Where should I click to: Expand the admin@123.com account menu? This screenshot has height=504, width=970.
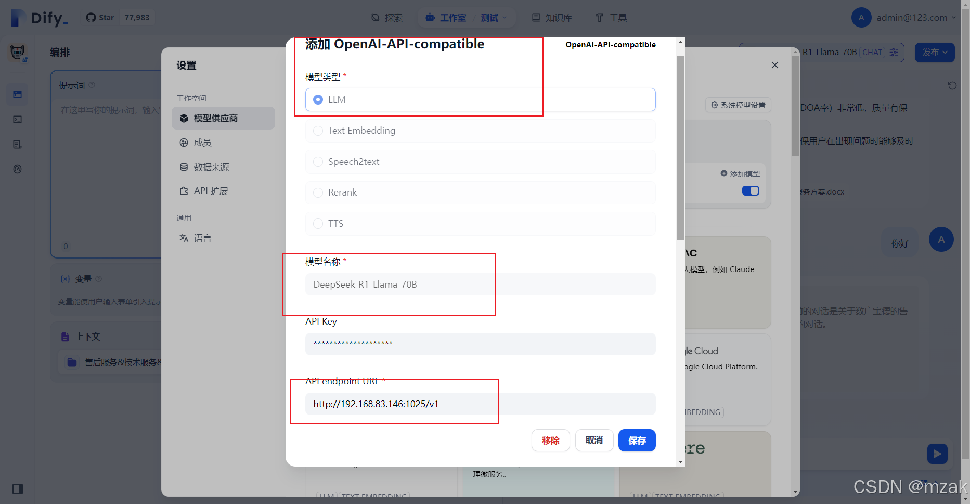[x=916, y=18]
